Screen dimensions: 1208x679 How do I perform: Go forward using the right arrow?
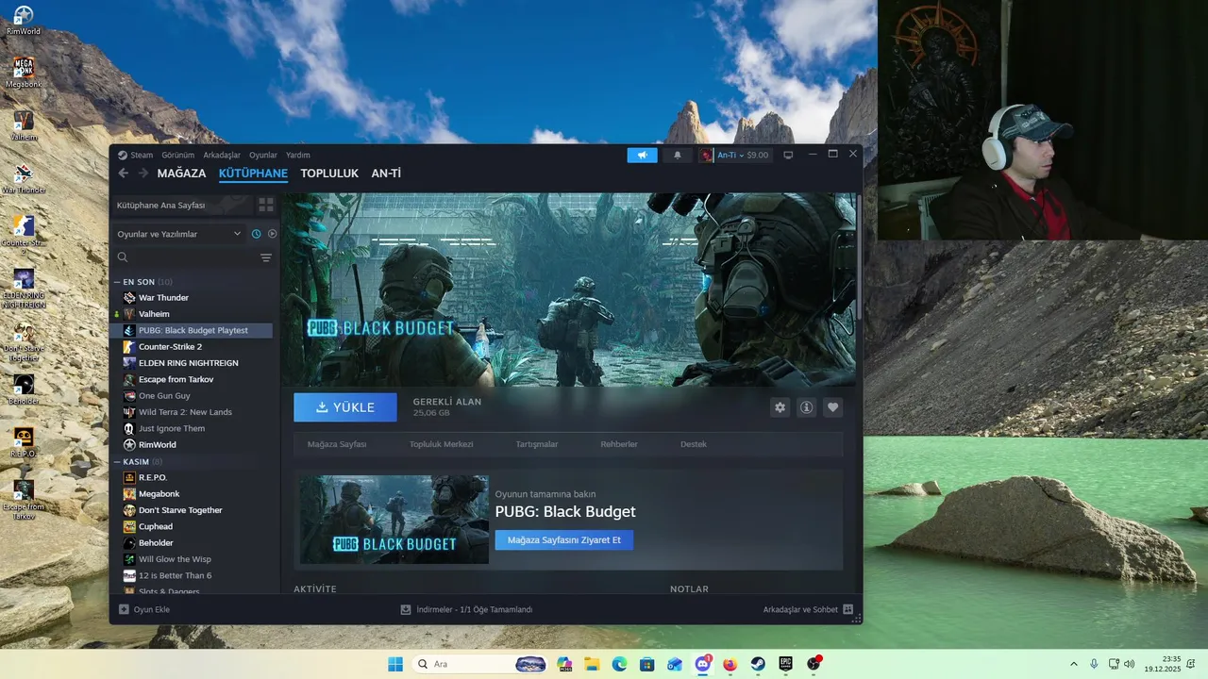coord(143,174)
